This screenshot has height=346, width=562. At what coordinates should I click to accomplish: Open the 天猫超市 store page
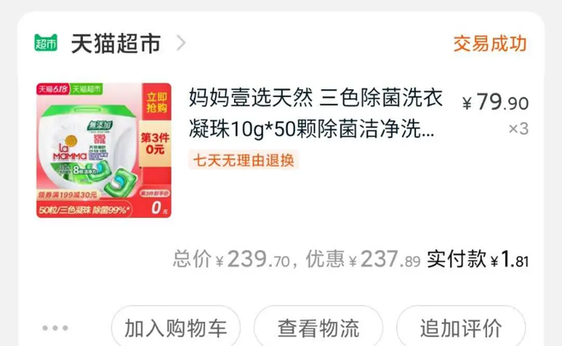116,44
